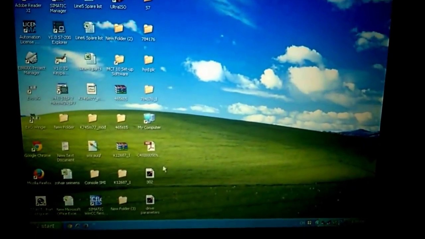Image resolution: width=425 pixels, height=239 pixels.
Task: Open the Console SMI folder
Action: point(95,177)
